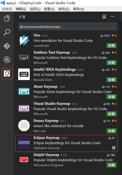Screen dimensions: 122x175
Task: Click the Atom Keymap keyboard icon
Action: tap(24, 91)
